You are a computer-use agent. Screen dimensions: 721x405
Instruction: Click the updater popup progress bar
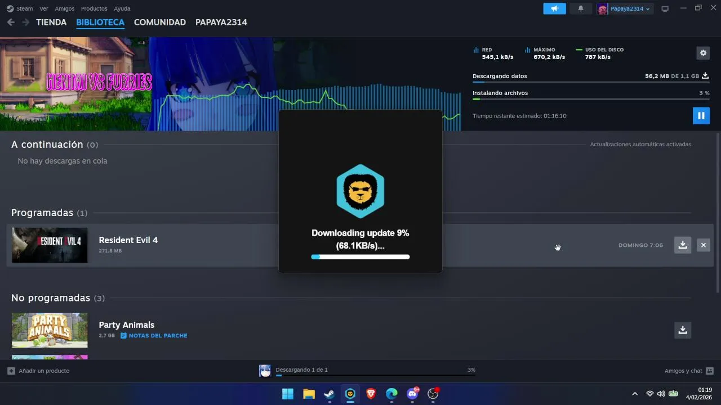click(x=360, y=257)
